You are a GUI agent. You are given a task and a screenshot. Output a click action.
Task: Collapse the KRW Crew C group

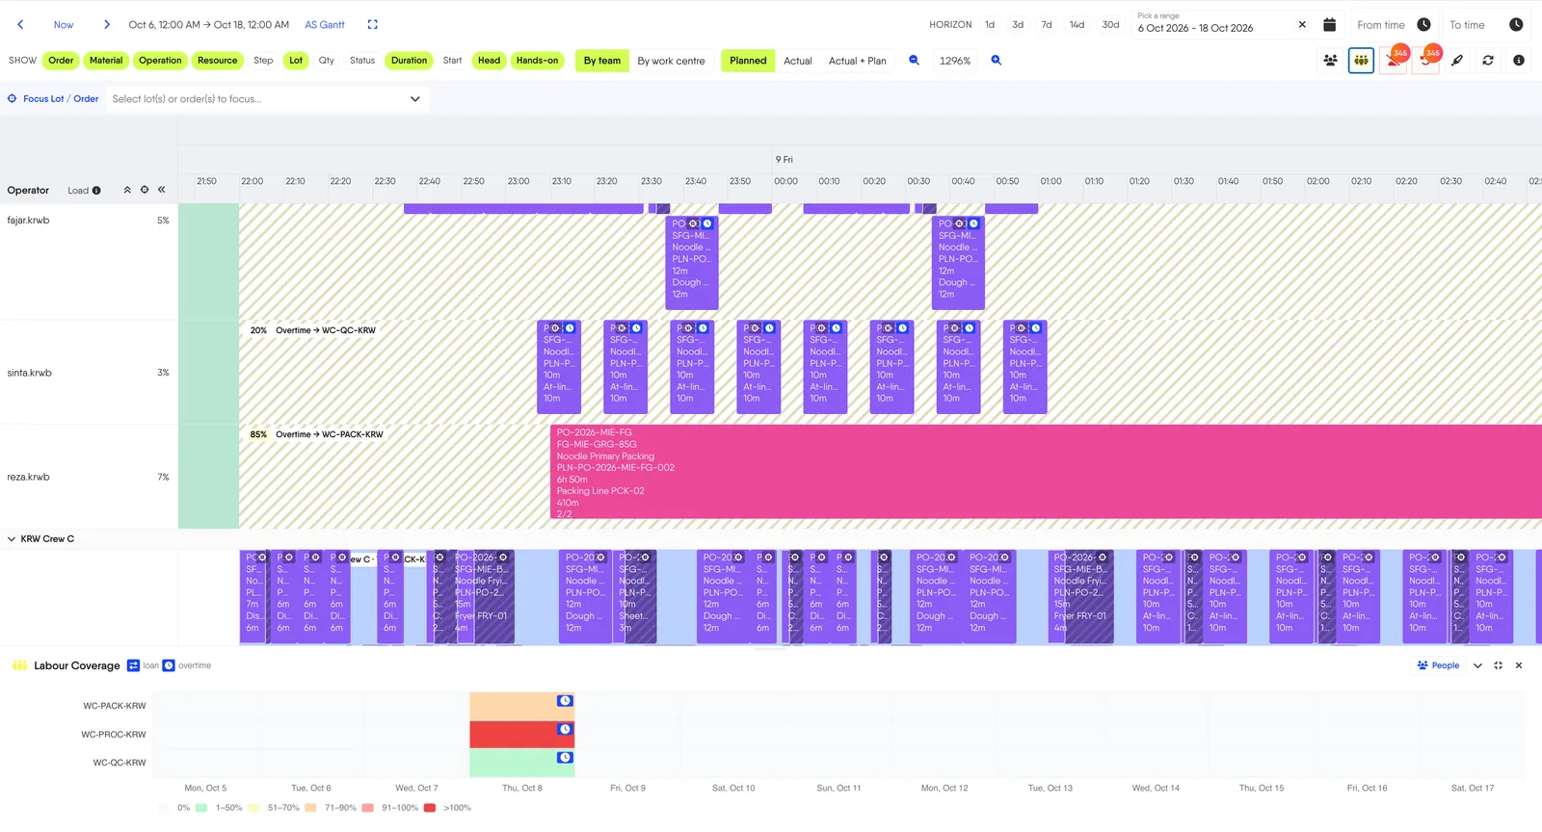click(12, 539)
